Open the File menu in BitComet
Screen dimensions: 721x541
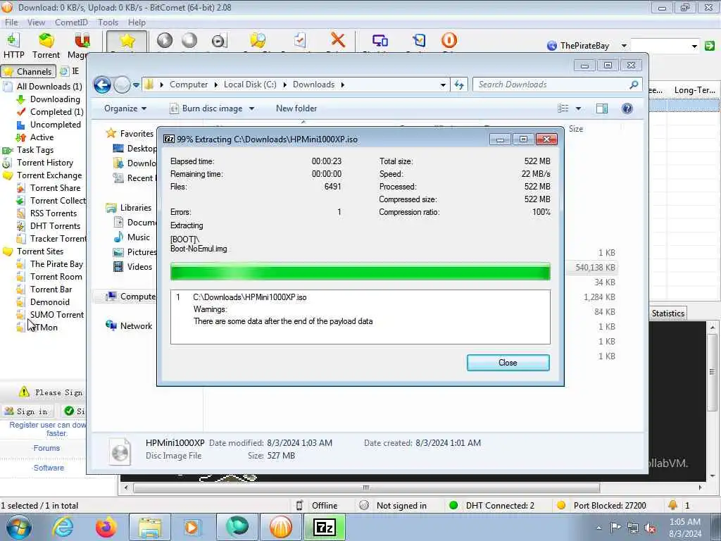pos(11,22)
